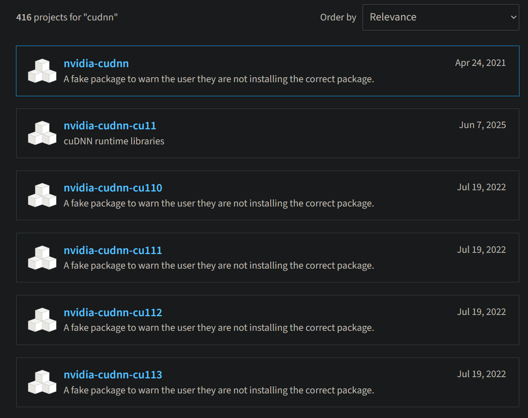Select the nvidia-cudnn-cu112 package icon

point(42,320)
